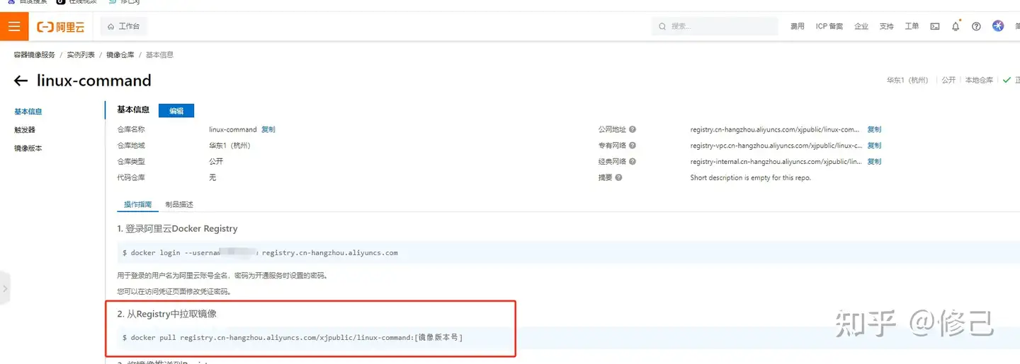Click the 公开 repository type value

tap(216, 162)
